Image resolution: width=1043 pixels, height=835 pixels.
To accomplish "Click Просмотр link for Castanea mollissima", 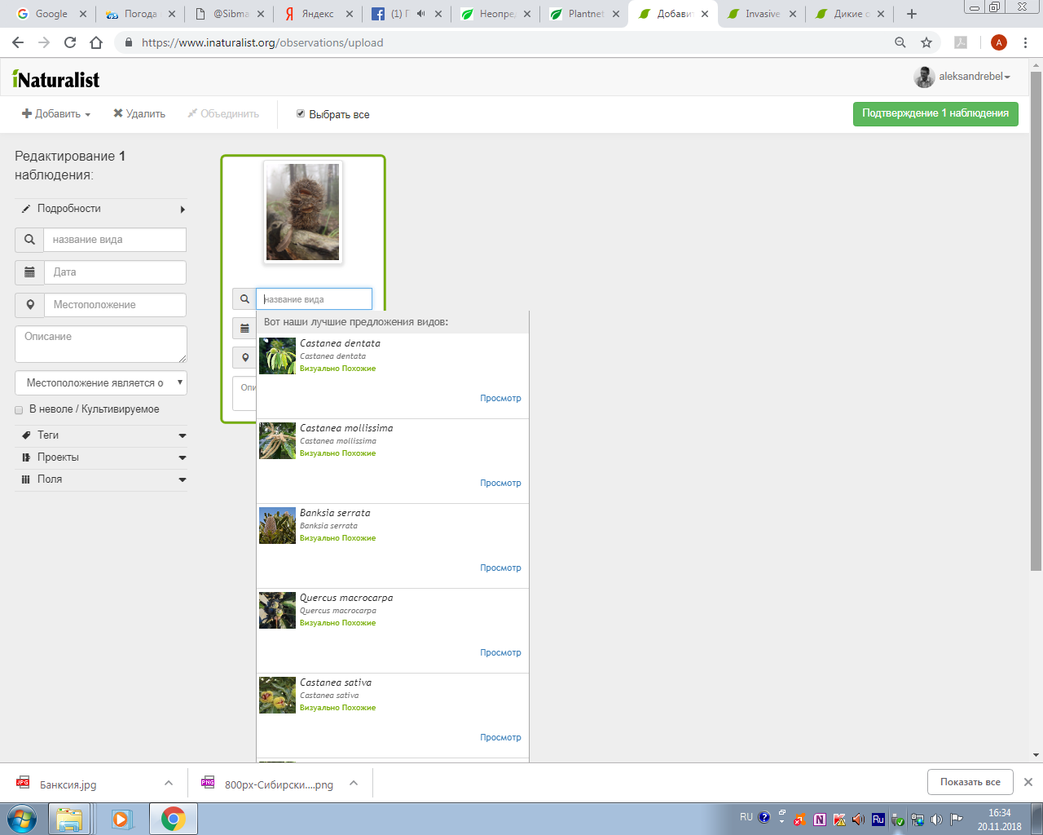I will point(500,483).
